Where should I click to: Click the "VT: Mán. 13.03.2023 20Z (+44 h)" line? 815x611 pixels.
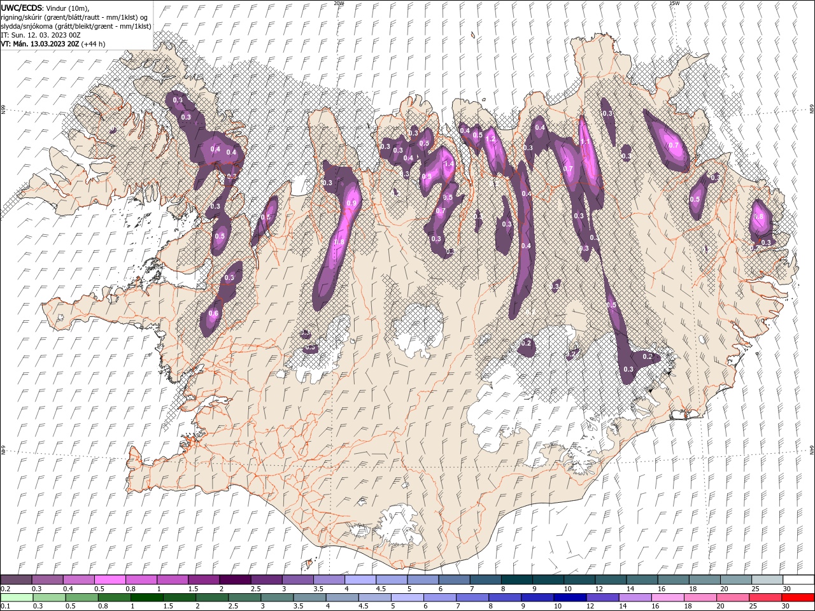53,44
